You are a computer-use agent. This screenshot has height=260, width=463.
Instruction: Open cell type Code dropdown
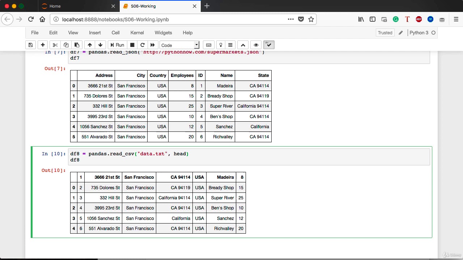pos(179,45)
